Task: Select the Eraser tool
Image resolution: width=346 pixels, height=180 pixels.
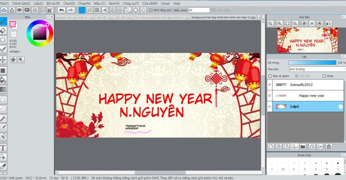Action: click(3, 31)
